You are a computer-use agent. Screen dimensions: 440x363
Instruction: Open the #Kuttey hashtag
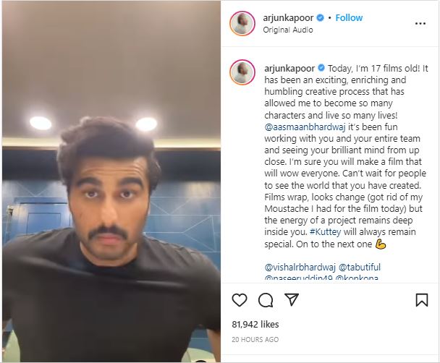(325, 232)
